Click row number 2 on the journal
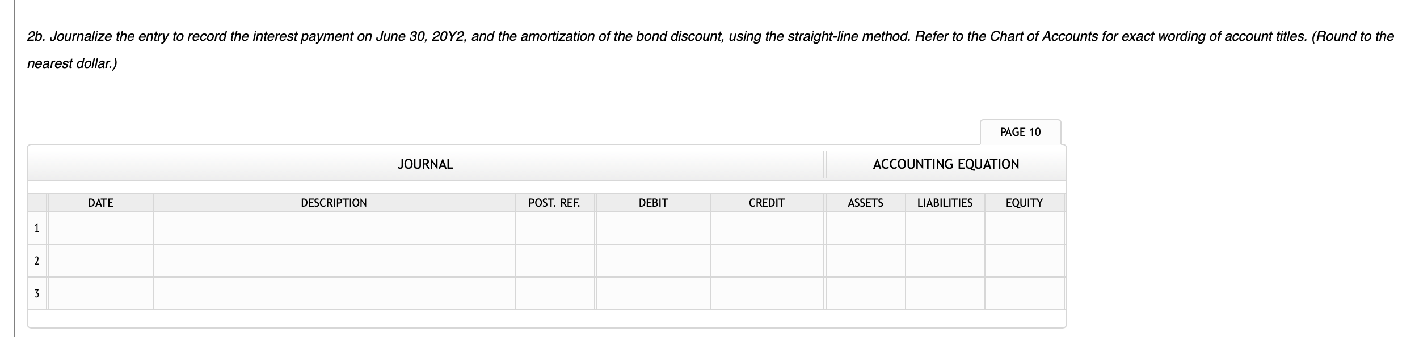 pyautogui.click(x=37, y=261)
